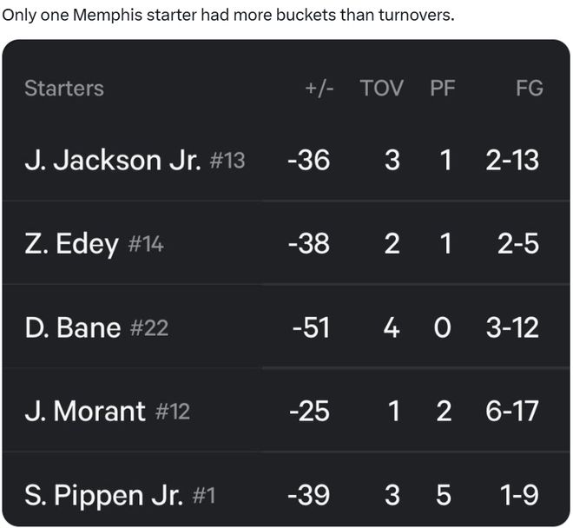Select Z. Edey's -38 plus/minus value
The height and width of the screenshot is (528, 573).
308,244
